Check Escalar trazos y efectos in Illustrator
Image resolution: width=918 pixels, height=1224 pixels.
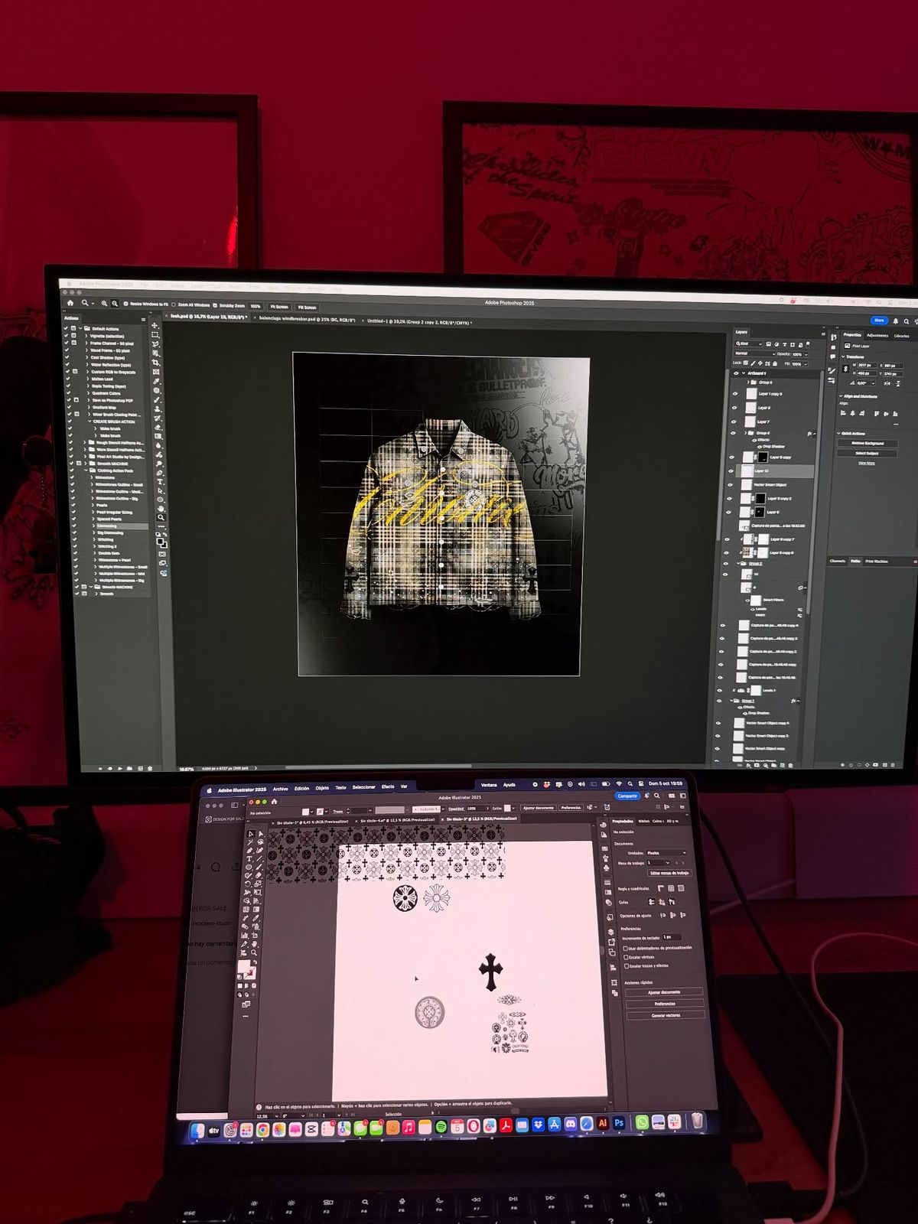627,966
